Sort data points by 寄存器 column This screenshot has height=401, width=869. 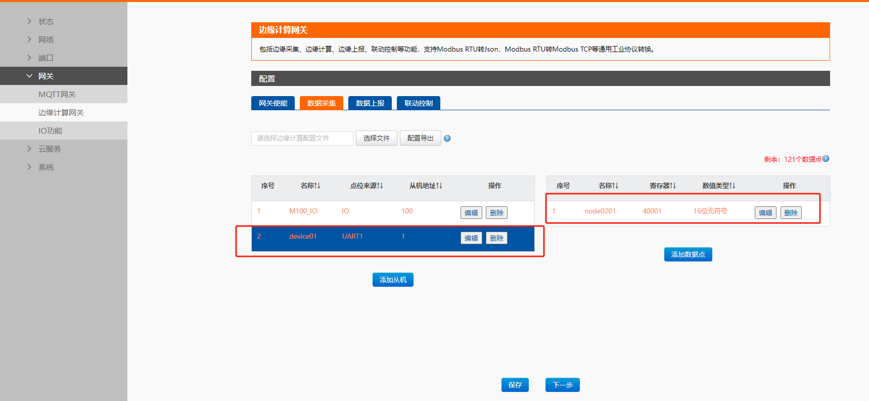click(x=663, y=186)
